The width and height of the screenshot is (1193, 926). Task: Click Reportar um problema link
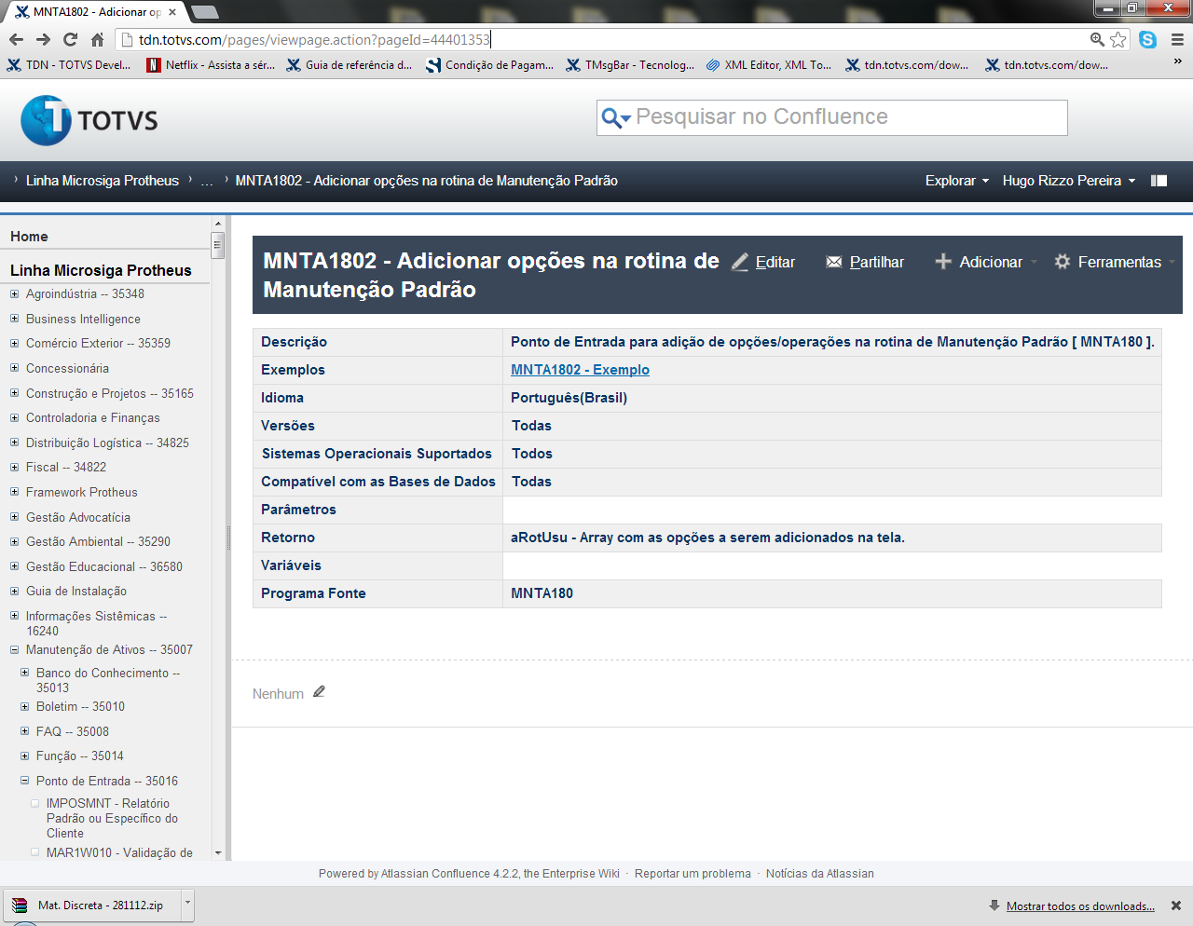click(x=692, y=874)
